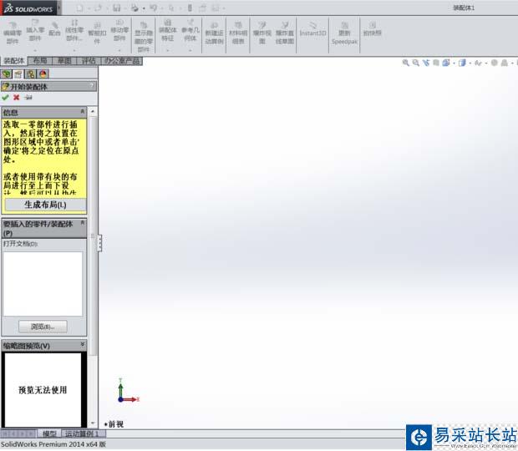Screen dimensions: 518x451
Task: Open dropdown below Assembly Features (装配体特征)
Action: pos(167,50)
